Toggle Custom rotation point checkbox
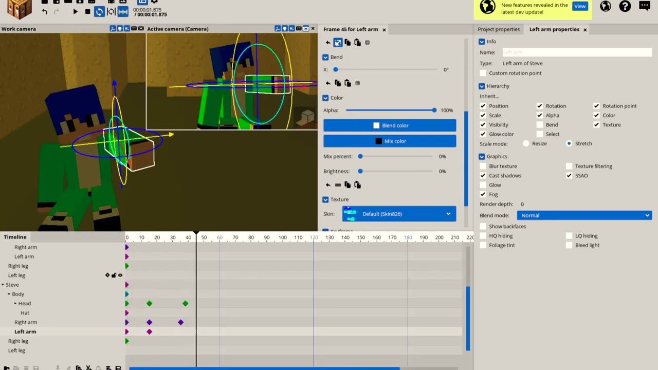The image size is (658, 370). click(x=483, y=73)
